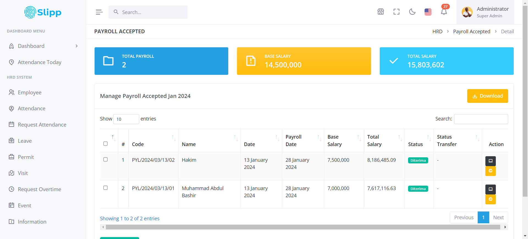Click the hamburger menu toggle icon
Image resolution: width=528 pixels, height=239 pixels.
[x=99, y=12]
